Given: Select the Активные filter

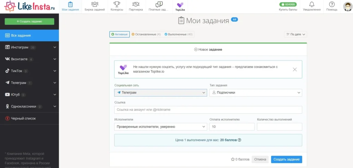Looking at the screenshot, I should [x=120, y=34].
